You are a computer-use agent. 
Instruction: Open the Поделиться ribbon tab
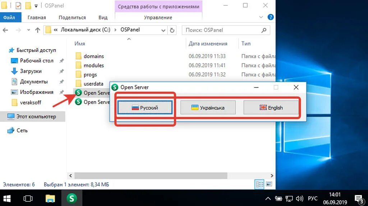tap(72, 17)
